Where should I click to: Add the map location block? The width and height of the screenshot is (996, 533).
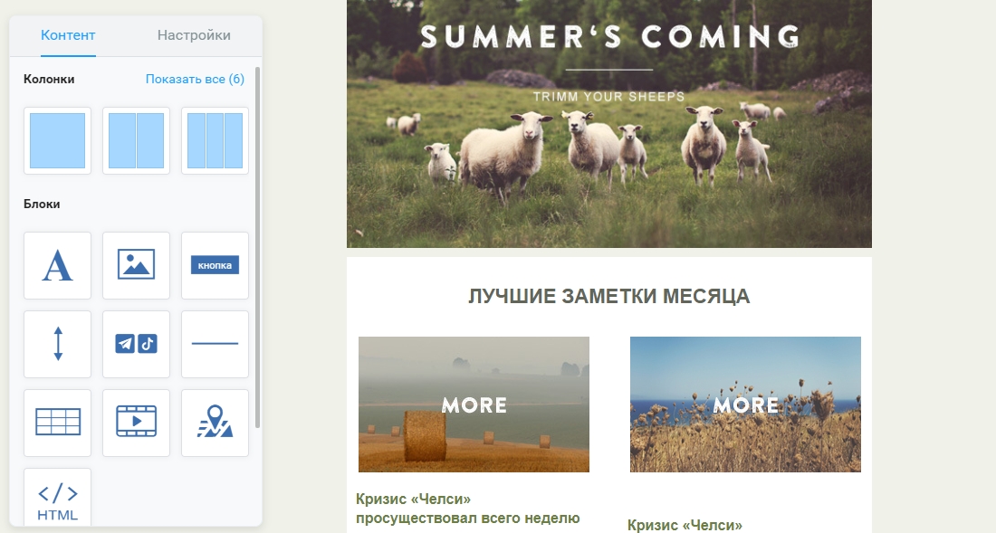[215, 423]
